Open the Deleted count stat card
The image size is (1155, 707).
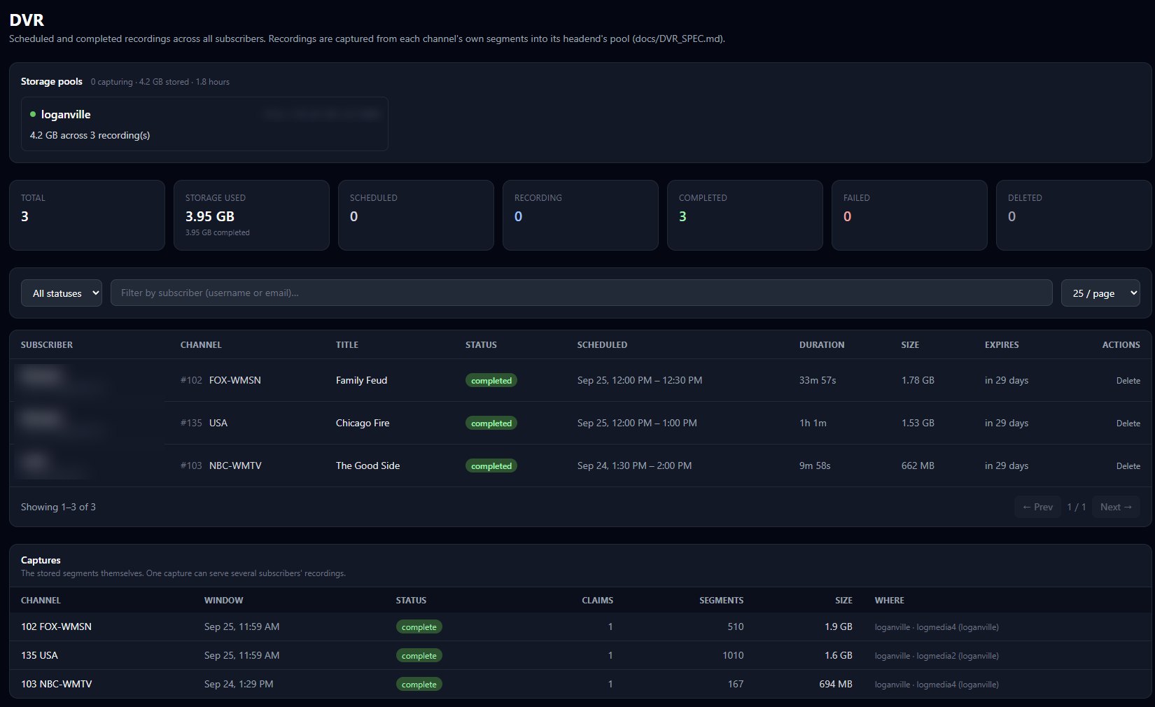click(1074, 215)
